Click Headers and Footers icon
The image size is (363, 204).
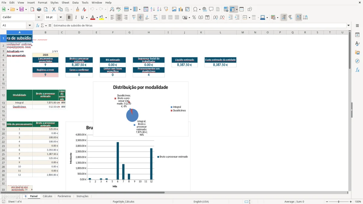coord(218,9)
